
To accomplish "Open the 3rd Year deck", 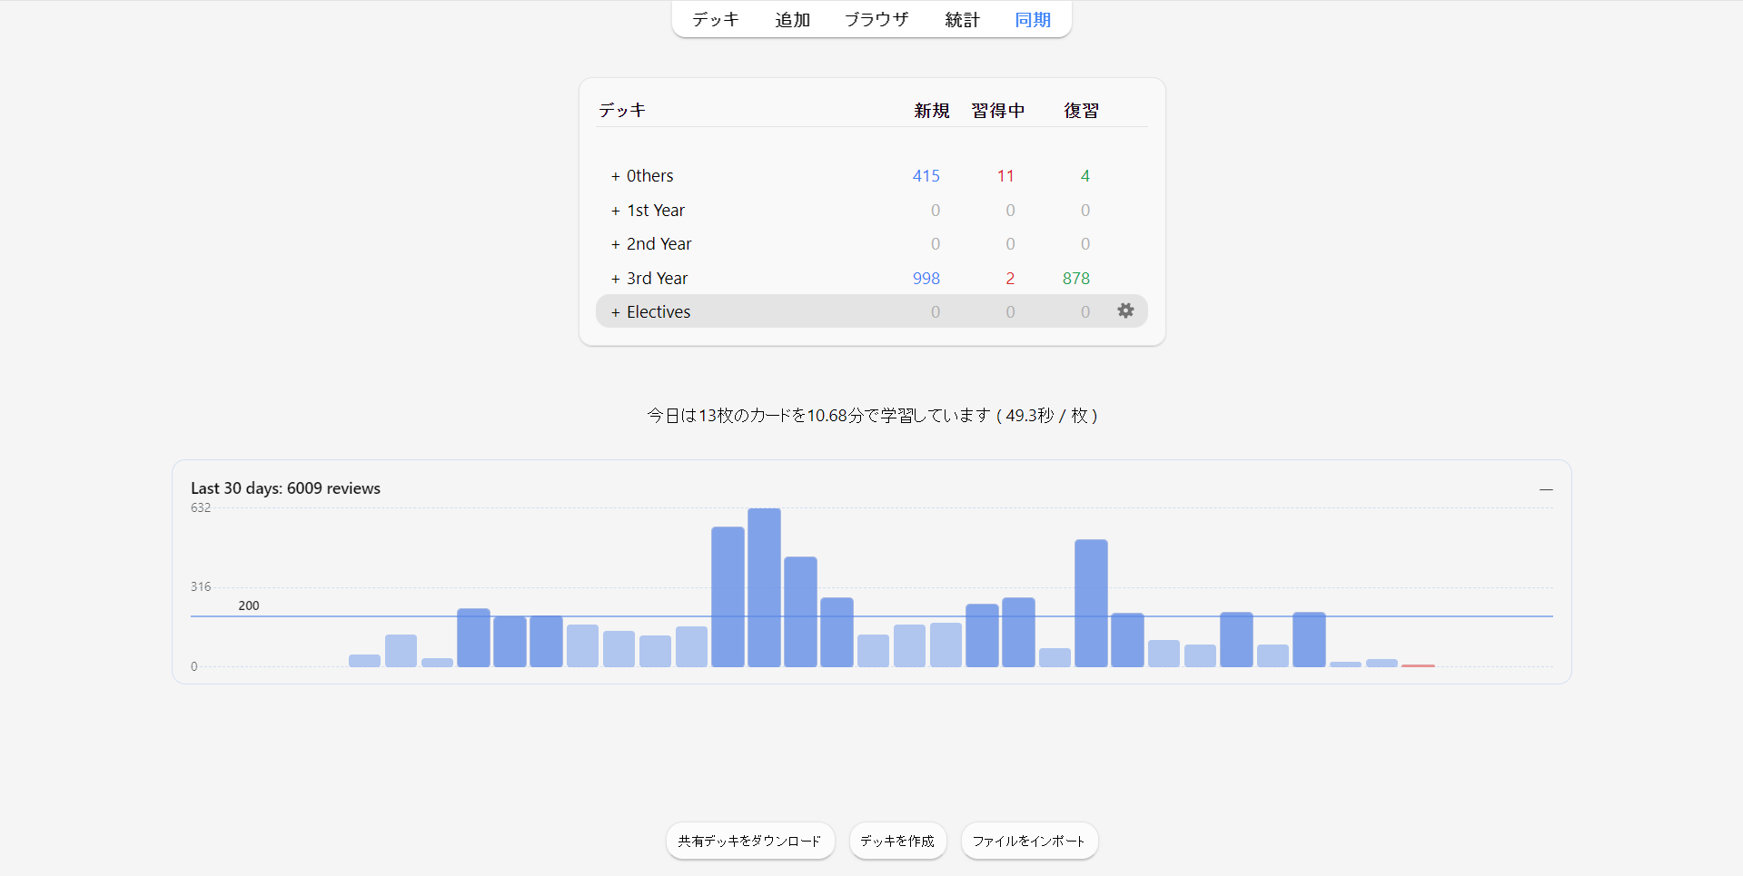I will click(x=657, y=279).
